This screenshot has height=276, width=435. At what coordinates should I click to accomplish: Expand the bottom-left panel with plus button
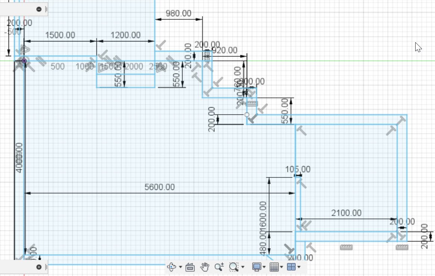[39, 267]
